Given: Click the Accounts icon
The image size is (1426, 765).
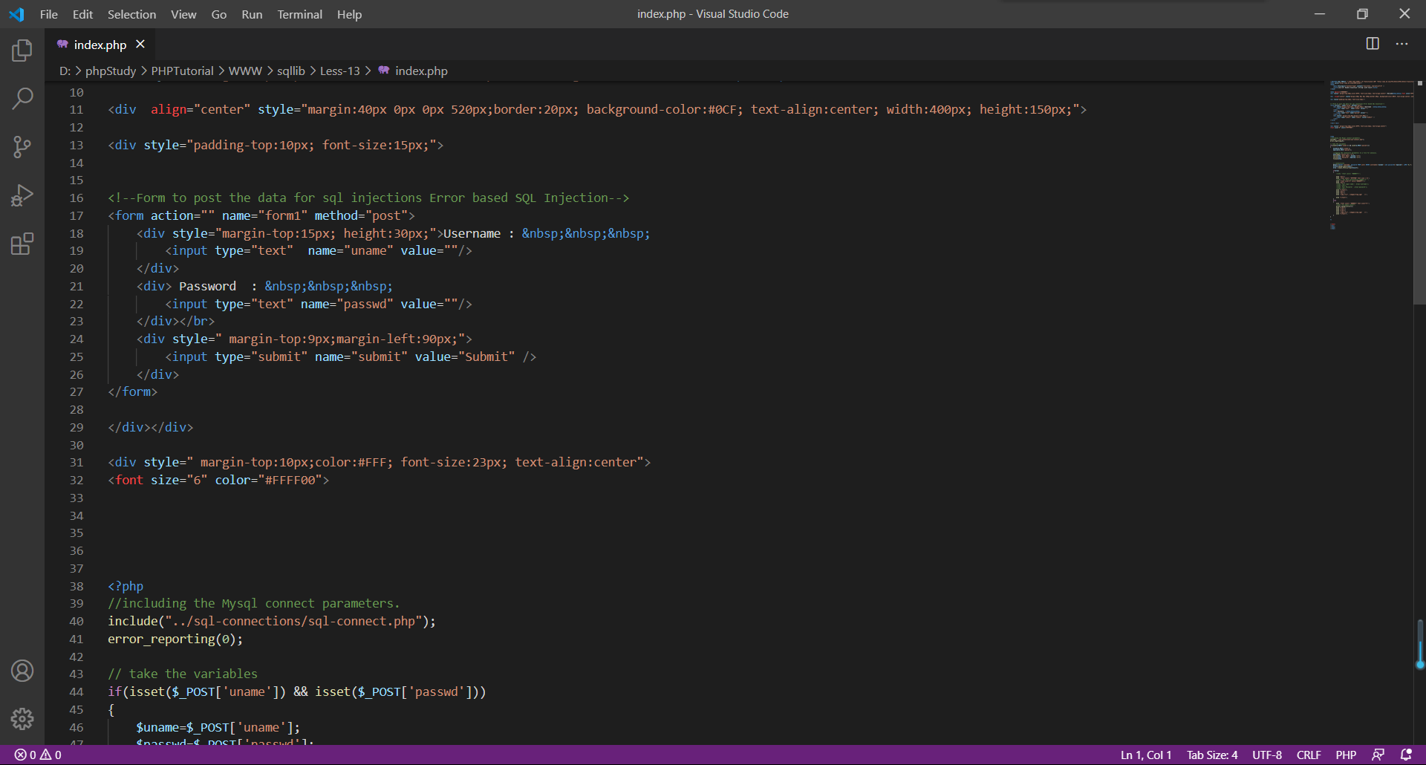Looking at the screenshot, I should [x=22, y=671].
